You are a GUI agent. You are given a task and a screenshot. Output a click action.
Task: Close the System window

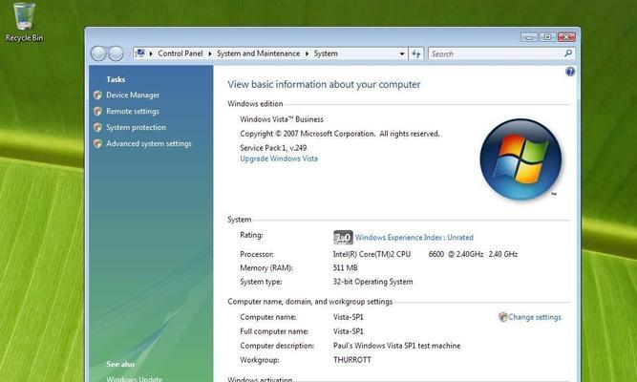(566, 37)
